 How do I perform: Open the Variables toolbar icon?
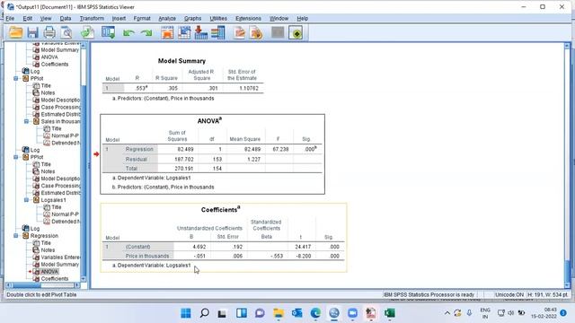[217, 32]
